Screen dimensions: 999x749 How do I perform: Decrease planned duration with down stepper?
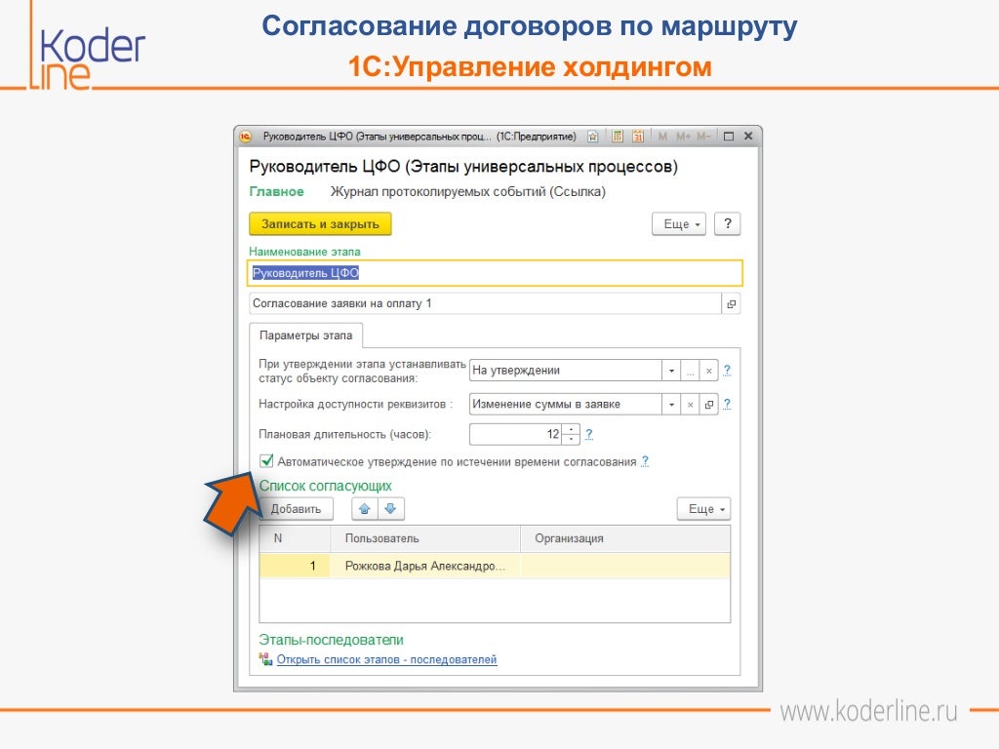coord(572,440)
